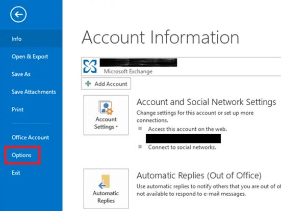307x211 pixels.
Task: Click the green plus icon for Add Account
Action: click(87, 84)
